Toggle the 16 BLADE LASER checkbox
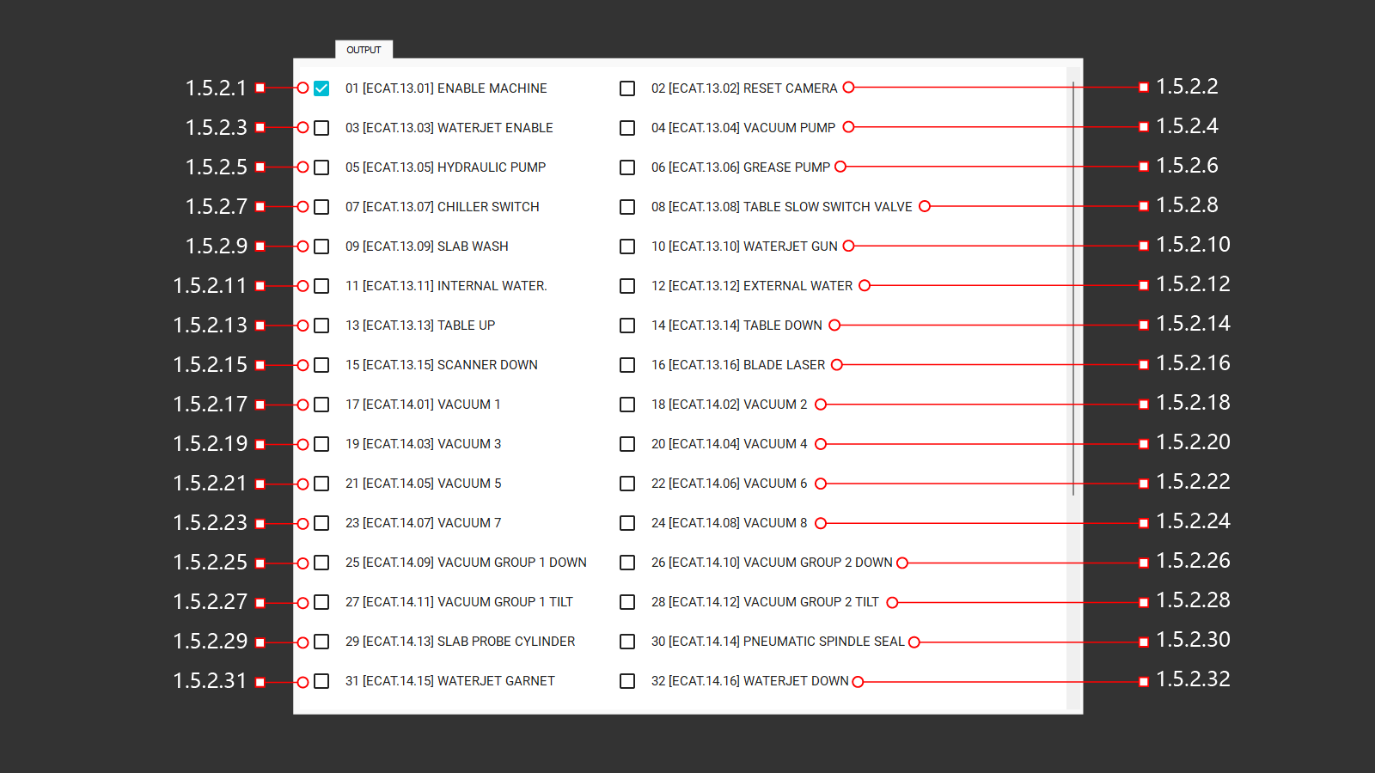The height and width of the screenshot is (773, 1375). [x=627, y=365]
